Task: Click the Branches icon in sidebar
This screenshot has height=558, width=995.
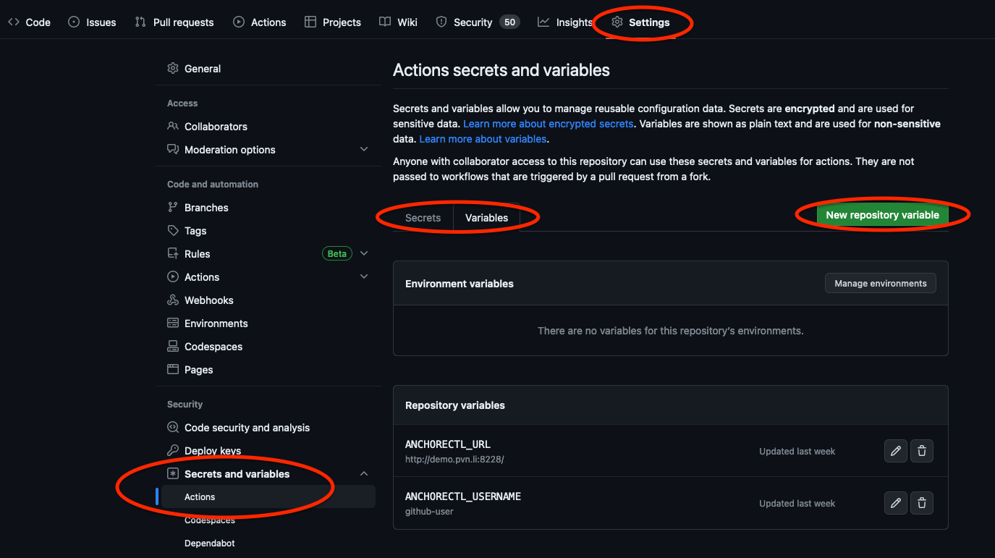Action: [x=173, y=208]
